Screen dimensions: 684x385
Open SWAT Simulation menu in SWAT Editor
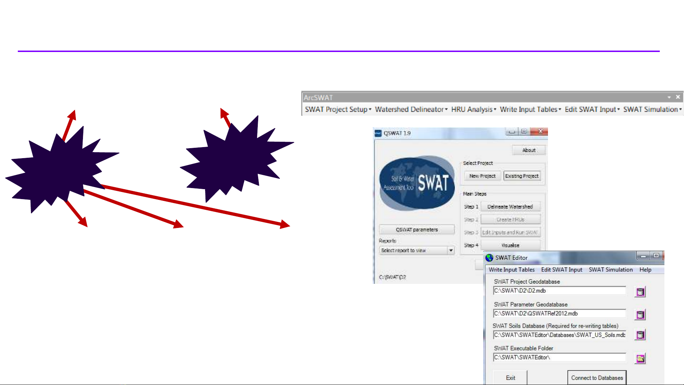(611, 270)
